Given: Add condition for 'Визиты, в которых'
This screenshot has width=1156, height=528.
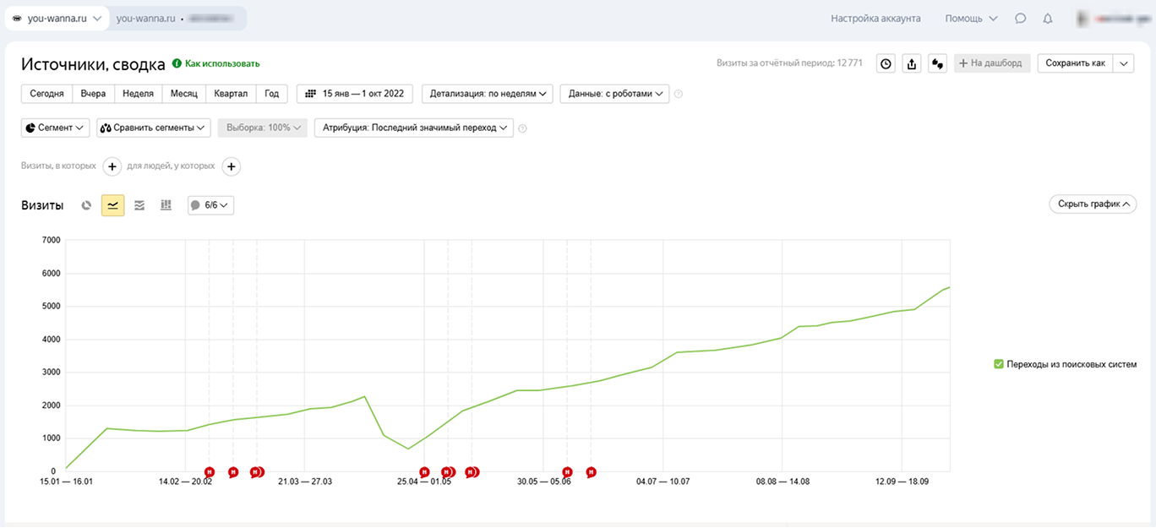Looking at the screenshot, I should point(112,166).
